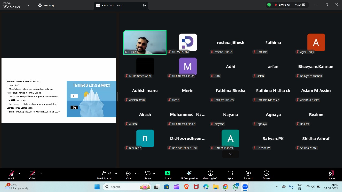The height and width of the screenshot is (192, 342).
Task: Start recording with Record button
Action: click(x=248, y=175)
